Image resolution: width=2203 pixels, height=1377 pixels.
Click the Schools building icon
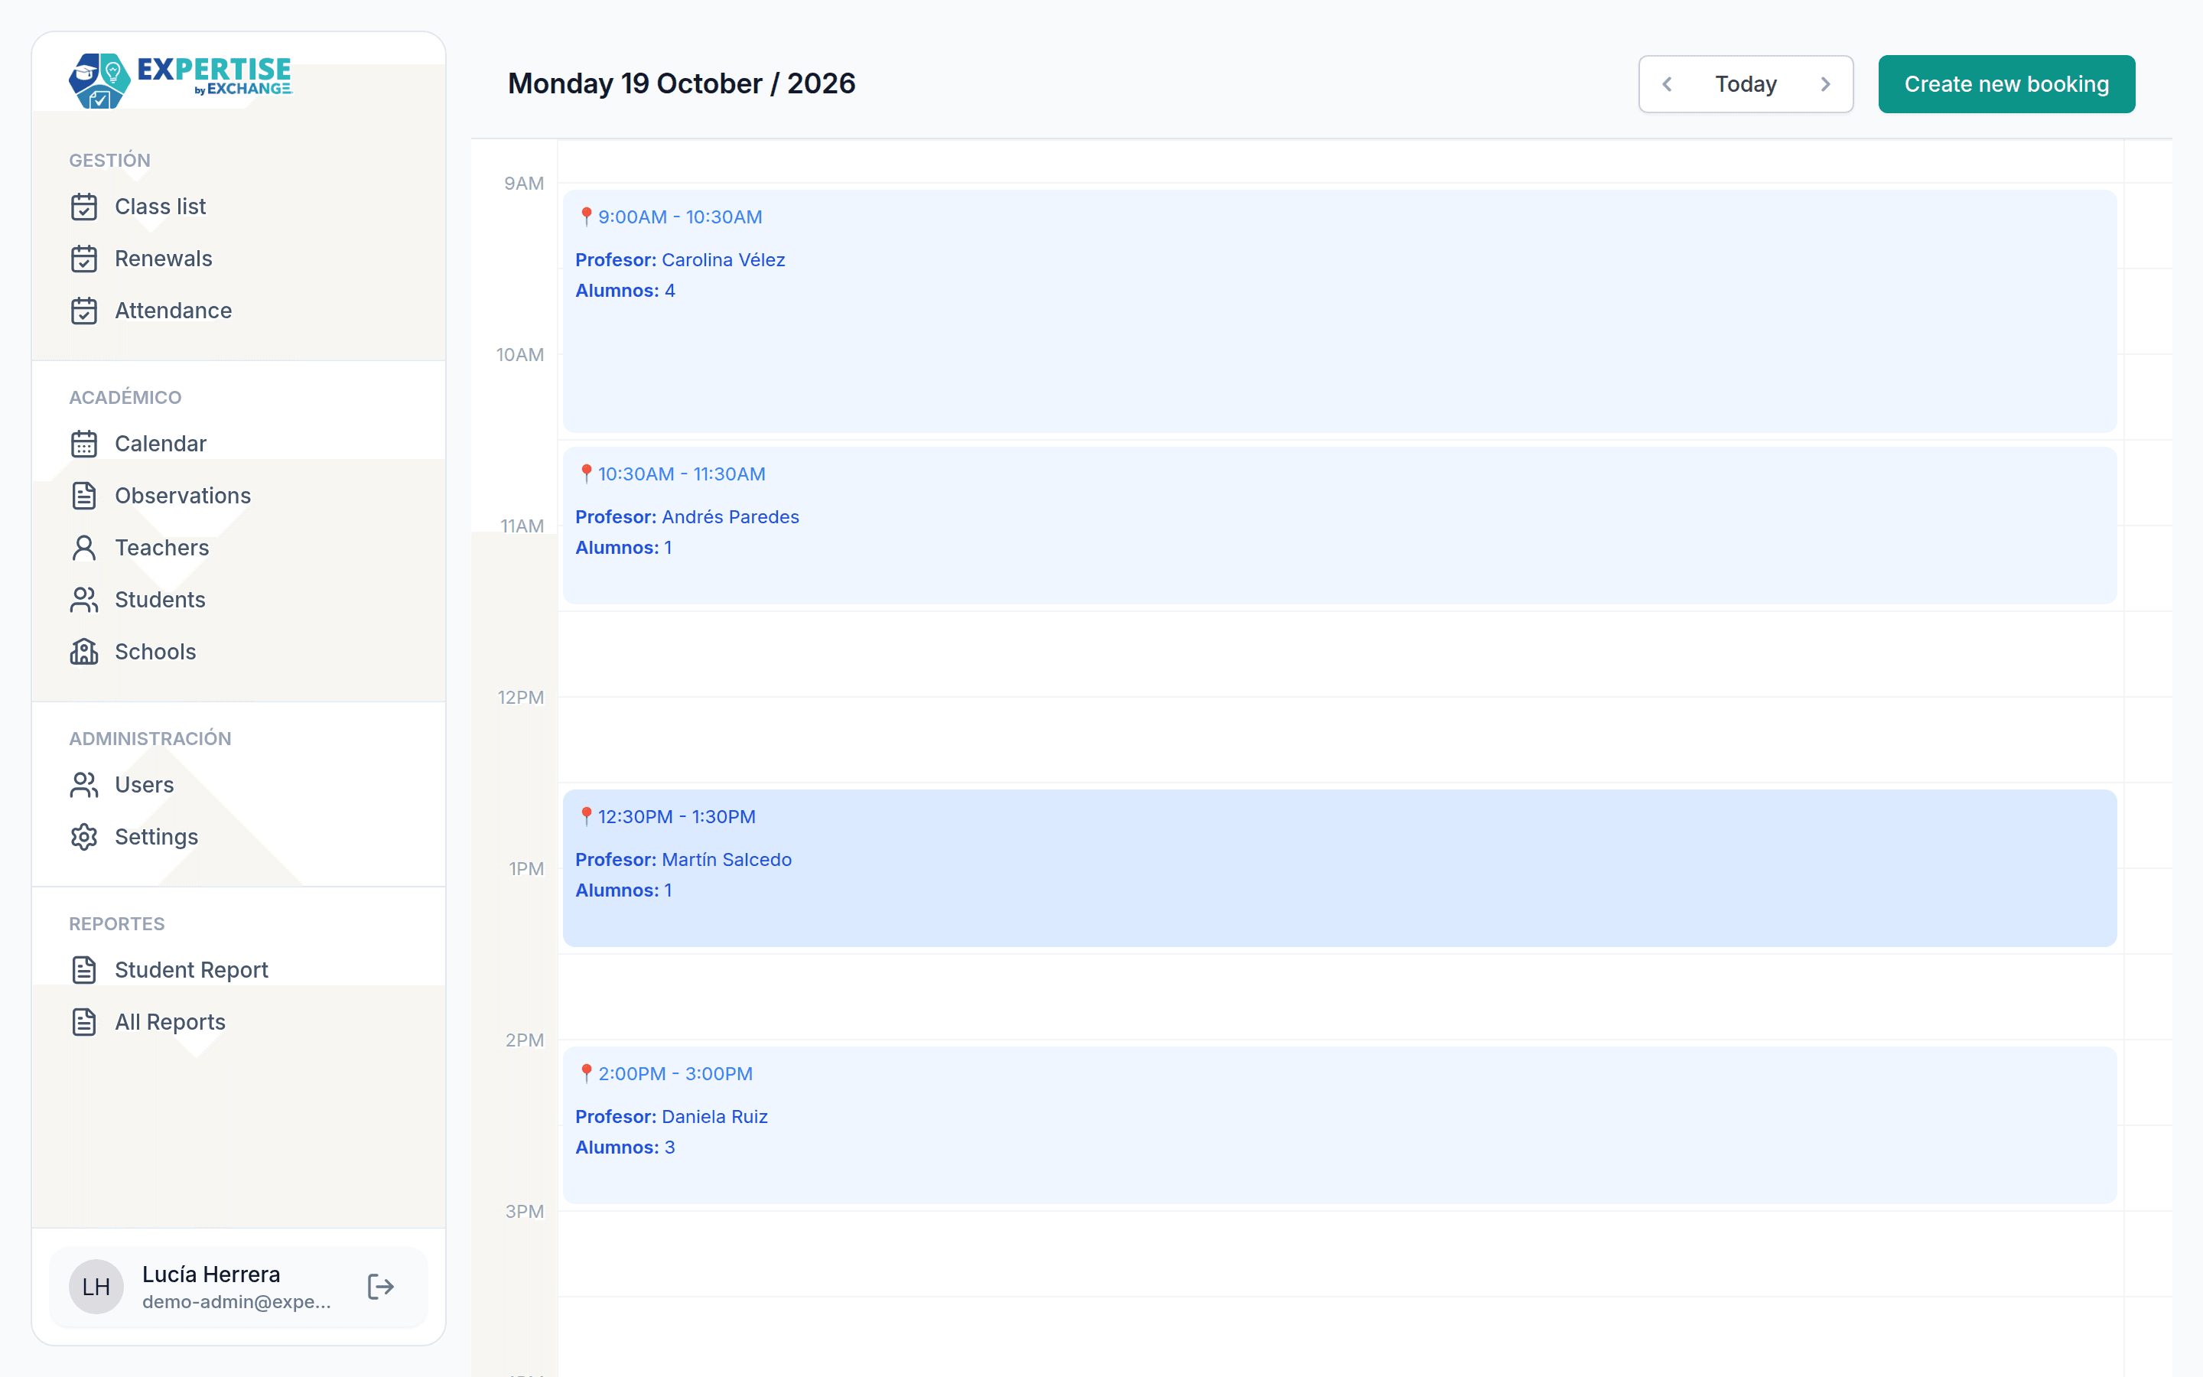[x=83, y=651]
